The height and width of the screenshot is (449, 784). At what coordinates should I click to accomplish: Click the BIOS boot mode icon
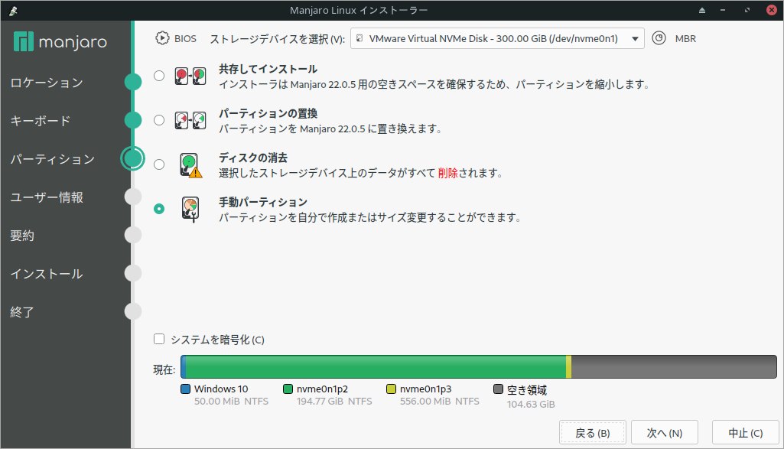(161, 37)
